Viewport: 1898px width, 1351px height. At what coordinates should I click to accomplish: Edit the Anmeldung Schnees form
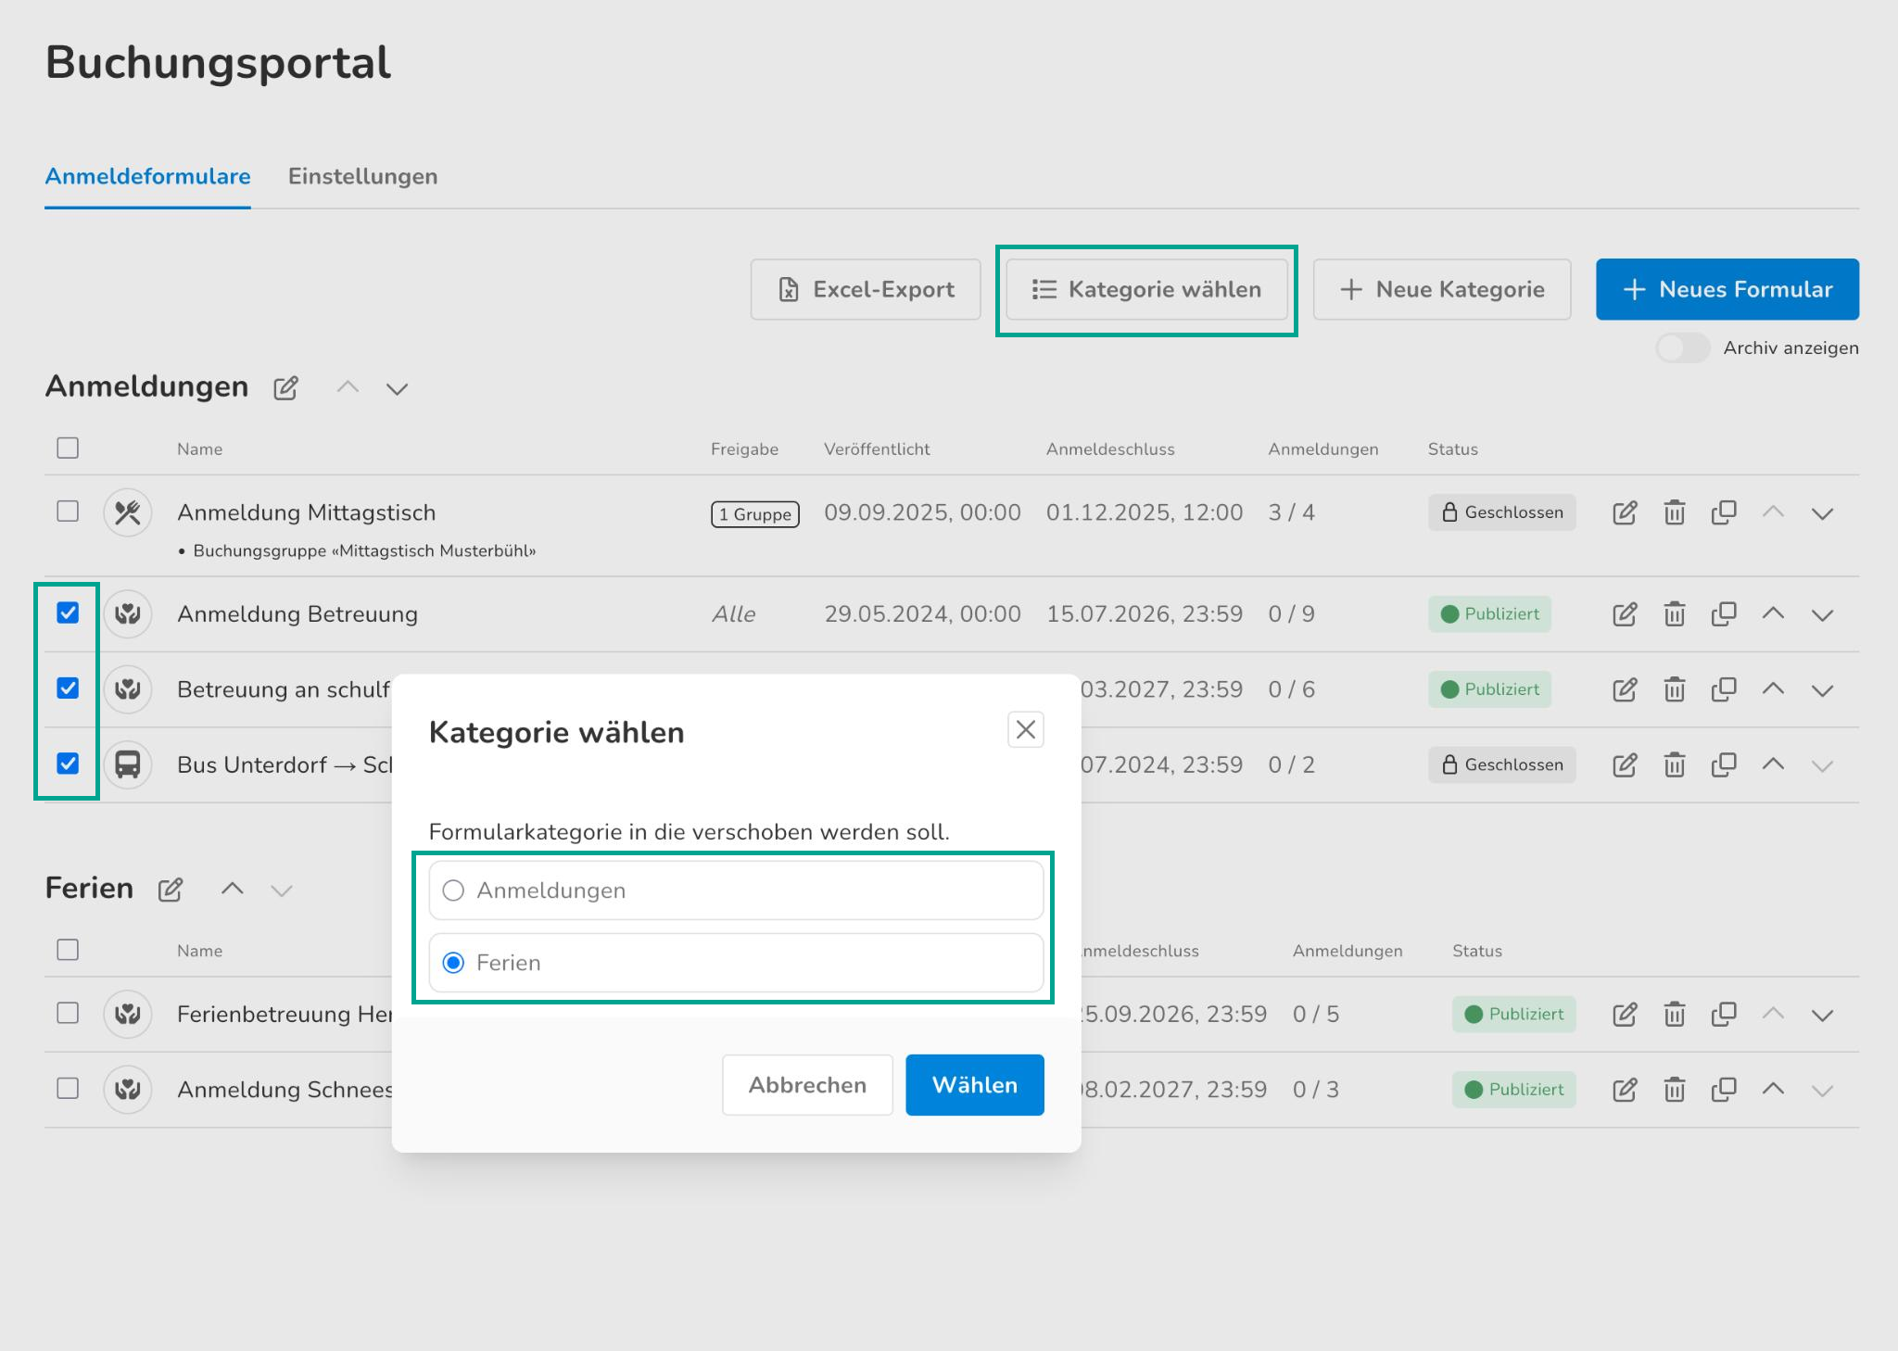coord(1625,1090)
